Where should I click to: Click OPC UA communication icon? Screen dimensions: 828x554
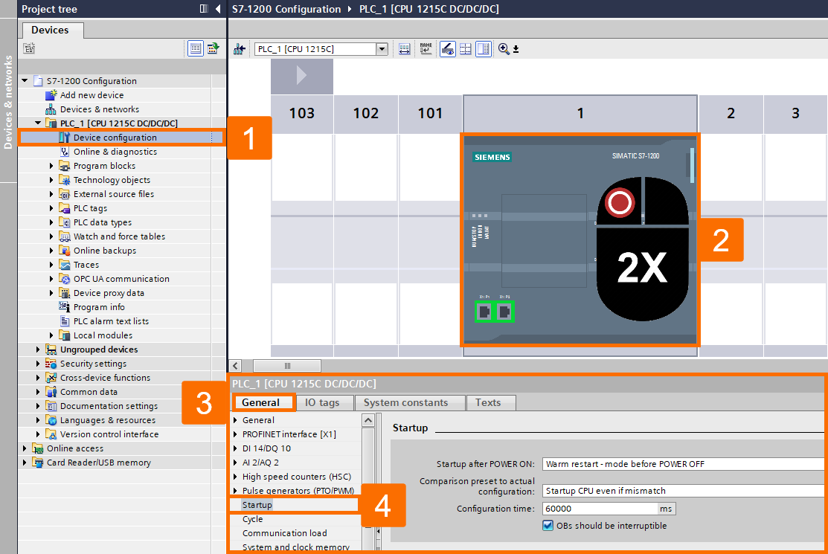click(x=65, y=279)
